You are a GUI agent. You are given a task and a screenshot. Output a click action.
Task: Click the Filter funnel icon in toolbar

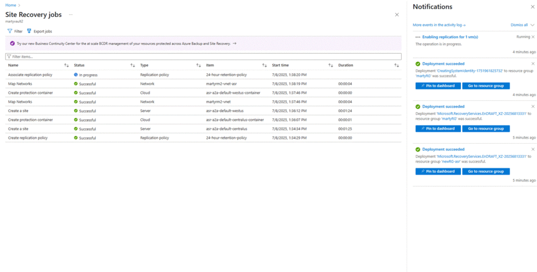(x=9, y=31)
